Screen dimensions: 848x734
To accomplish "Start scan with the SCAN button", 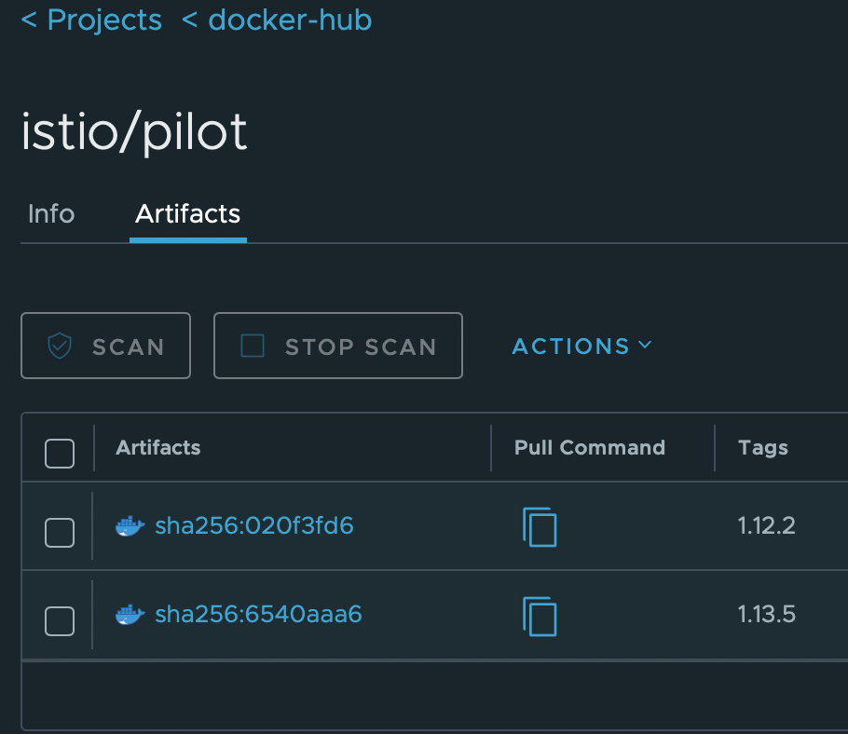I will [x=106, y=346].
